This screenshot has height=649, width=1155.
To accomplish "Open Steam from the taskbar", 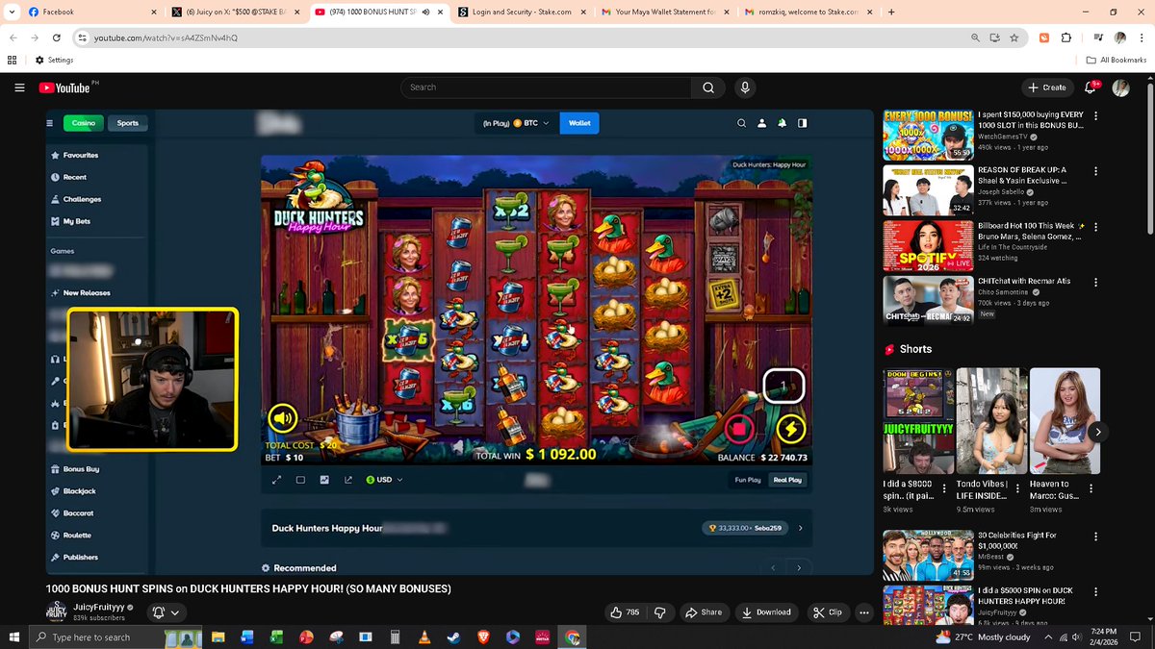I will coord(453,637).
